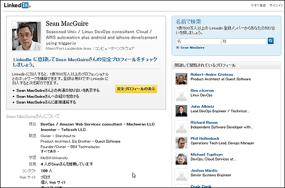
Task: Click John Albietz's photo thumbnail
Action: [x=181, y=111]
